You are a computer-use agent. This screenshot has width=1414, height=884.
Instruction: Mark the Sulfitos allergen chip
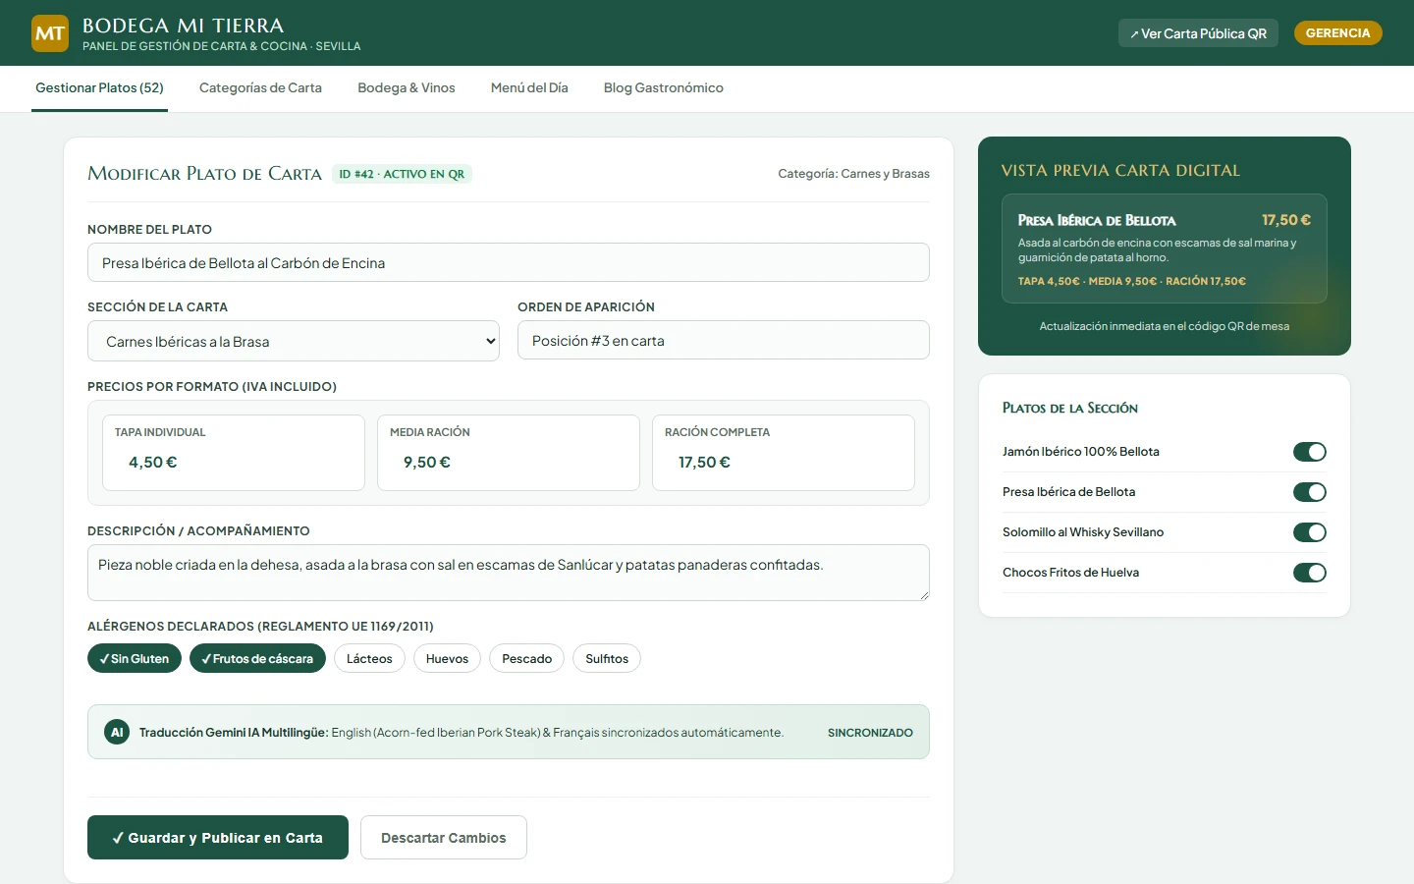pyautogui.click(x=607, y=658)
